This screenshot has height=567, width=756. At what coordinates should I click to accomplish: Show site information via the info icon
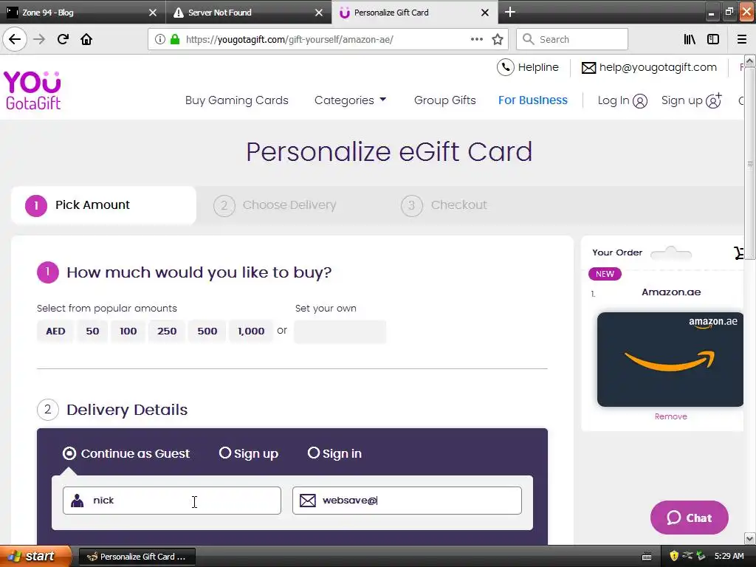coord(160,40)
